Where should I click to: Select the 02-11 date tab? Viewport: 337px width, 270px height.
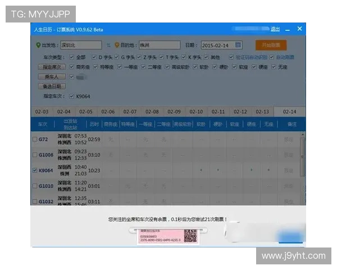tap(218, 112)
